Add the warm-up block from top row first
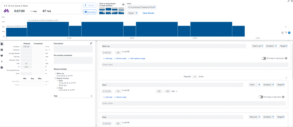The height and width of the screenshot is (127, 293). pos(102,9)
